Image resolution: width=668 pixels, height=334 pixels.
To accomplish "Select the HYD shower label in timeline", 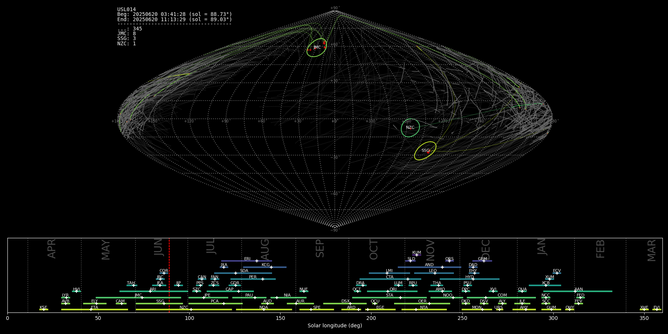I will click(x=470, y=277).
